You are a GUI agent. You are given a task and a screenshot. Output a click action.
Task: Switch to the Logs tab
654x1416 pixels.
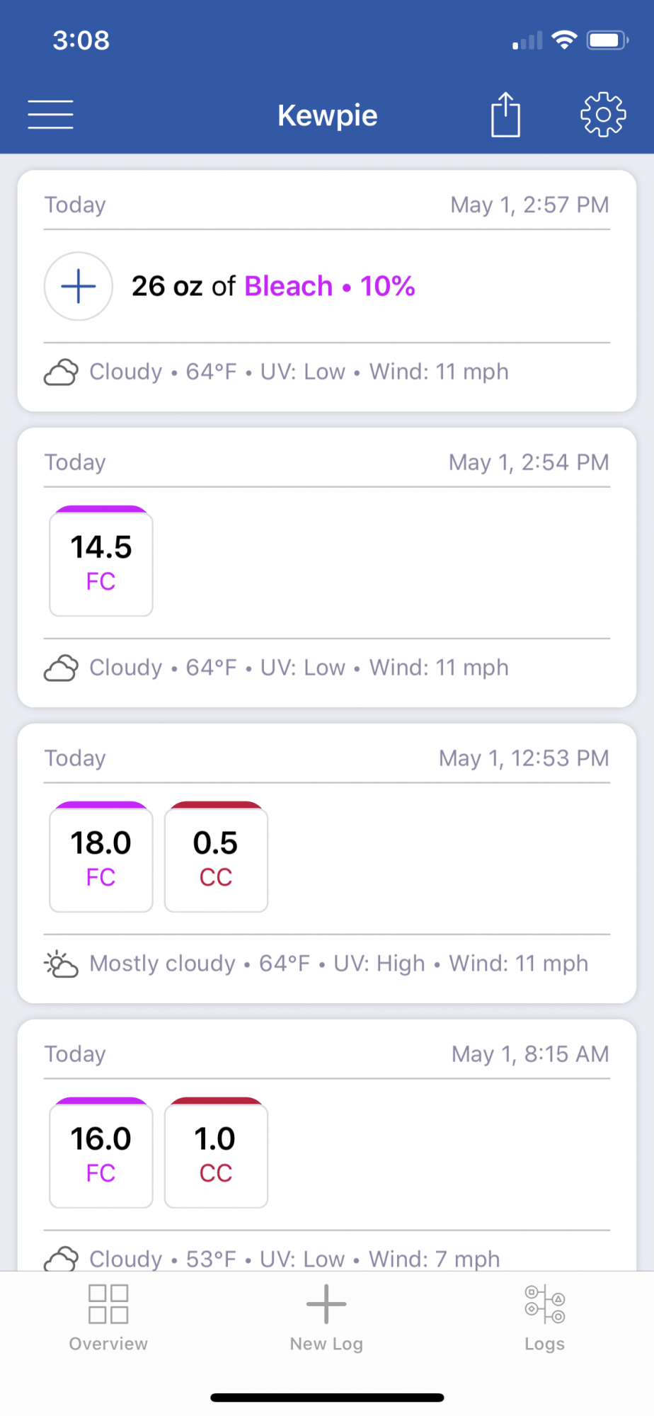[544, 1318]
